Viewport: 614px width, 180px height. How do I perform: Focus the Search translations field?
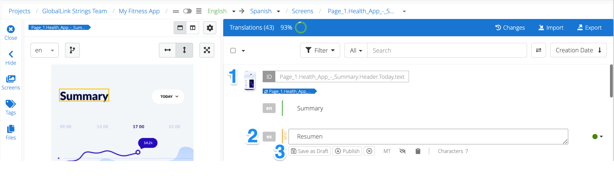447,50
